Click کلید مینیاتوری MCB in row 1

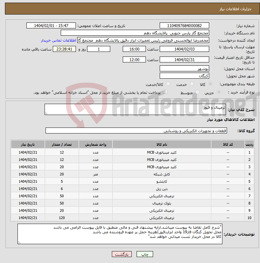click(x=162, y=152)
